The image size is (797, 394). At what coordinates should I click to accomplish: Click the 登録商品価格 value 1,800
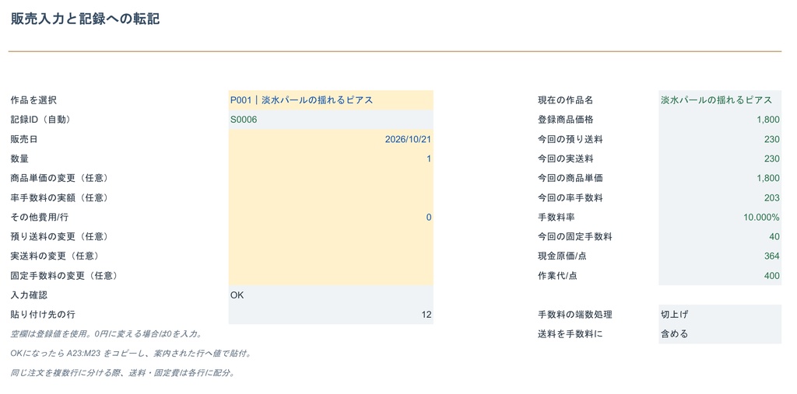point(720,120)
